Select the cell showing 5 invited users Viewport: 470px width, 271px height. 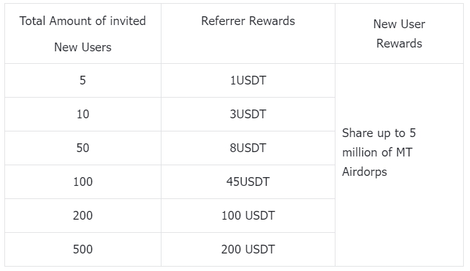tap(83, 81)
